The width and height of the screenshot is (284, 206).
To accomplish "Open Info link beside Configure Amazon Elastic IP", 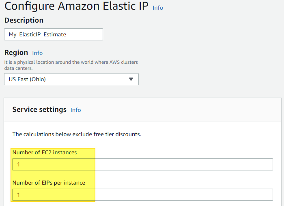I will (158, 8).
